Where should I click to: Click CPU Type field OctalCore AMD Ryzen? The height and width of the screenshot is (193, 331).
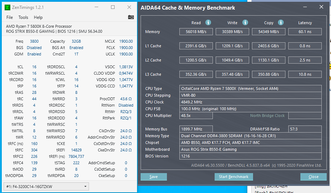pyautogui.click(x=251, y=89)
